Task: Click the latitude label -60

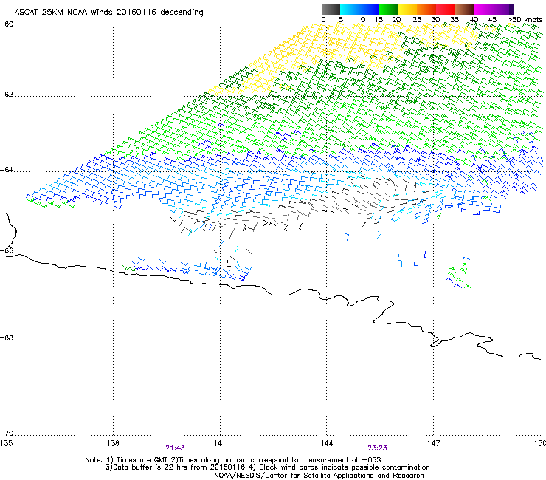Action: pos(7,24)
